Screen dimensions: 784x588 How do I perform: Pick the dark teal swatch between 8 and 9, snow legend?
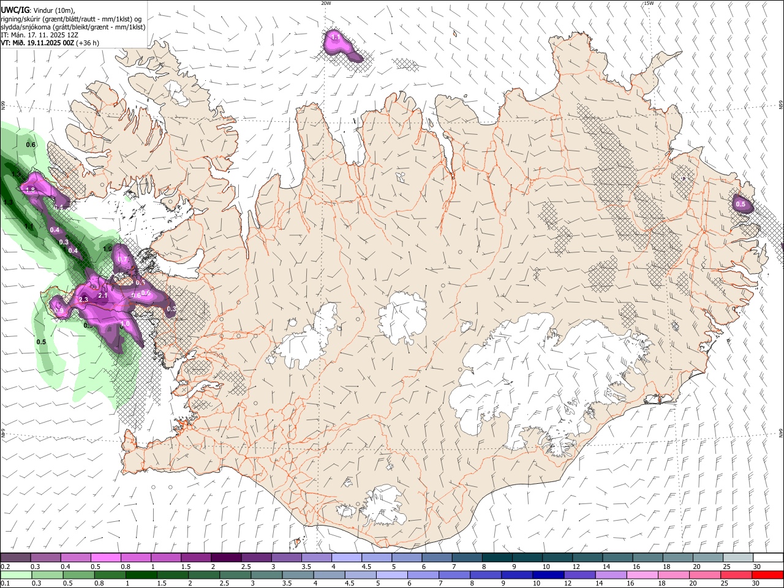497,558
